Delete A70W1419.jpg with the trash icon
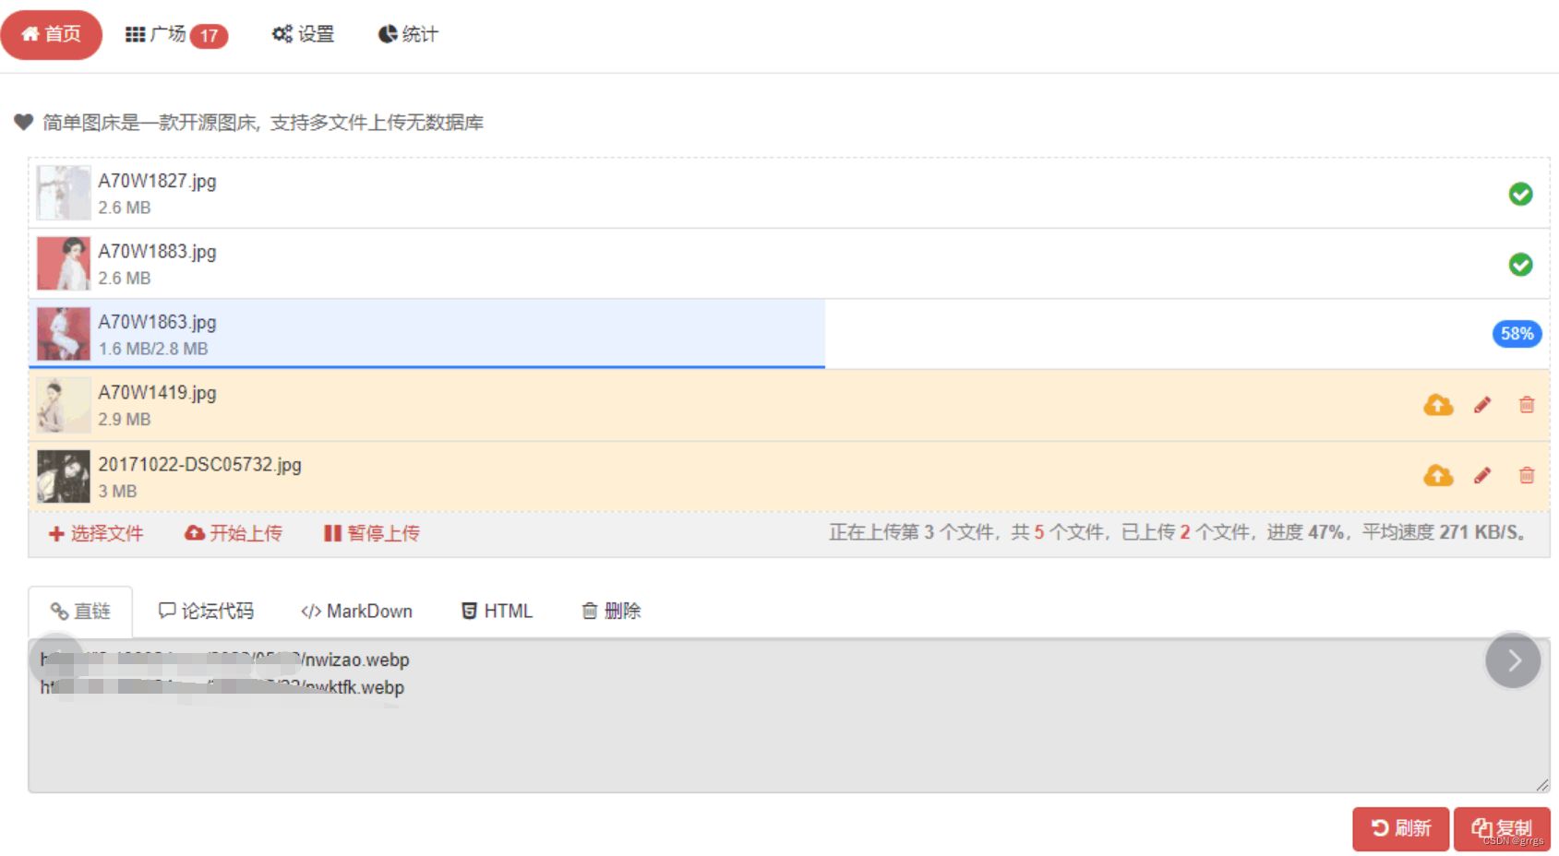This screenshot has height=856, width=1559. click(1526, 404)
